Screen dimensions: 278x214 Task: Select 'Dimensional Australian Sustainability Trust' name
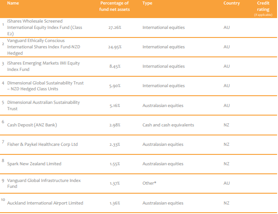[x=43, y=106]
